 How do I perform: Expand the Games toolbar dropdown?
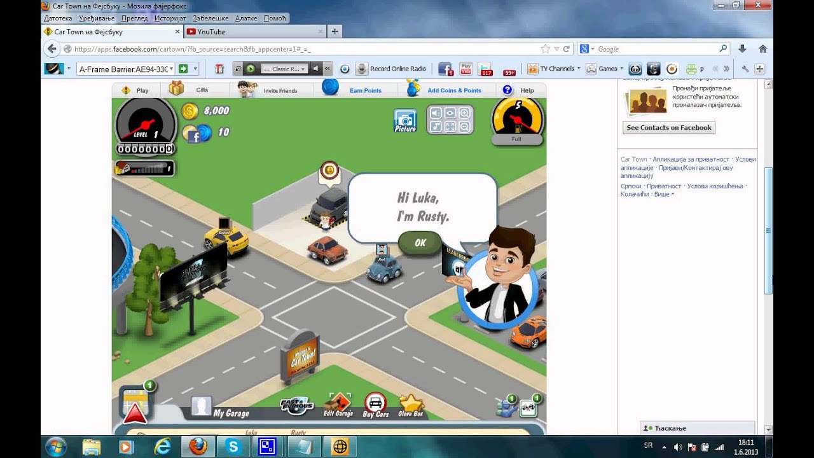(622, 69)
